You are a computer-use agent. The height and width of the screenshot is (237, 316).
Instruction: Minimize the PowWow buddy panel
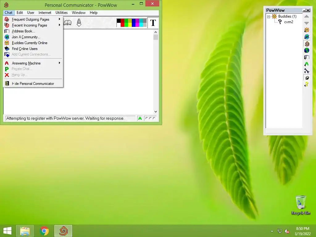(304, 10)
